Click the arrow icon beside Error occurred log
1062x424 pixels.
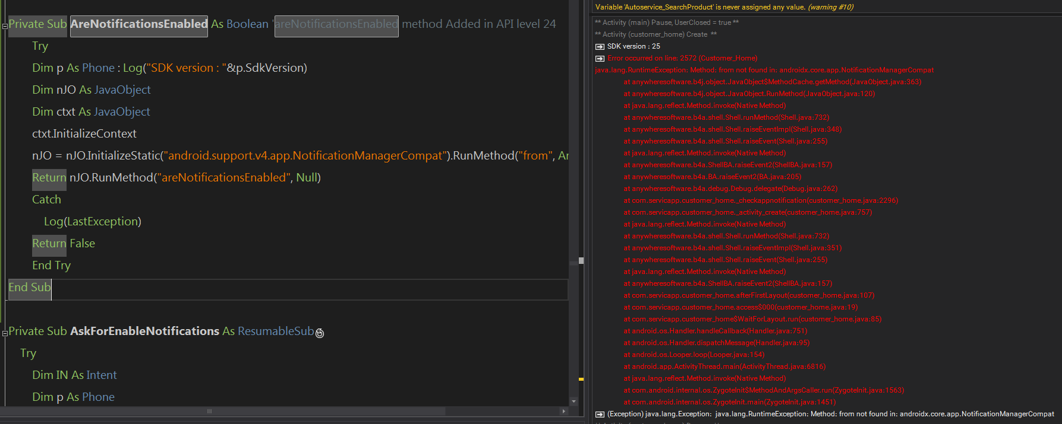[600, 58]
